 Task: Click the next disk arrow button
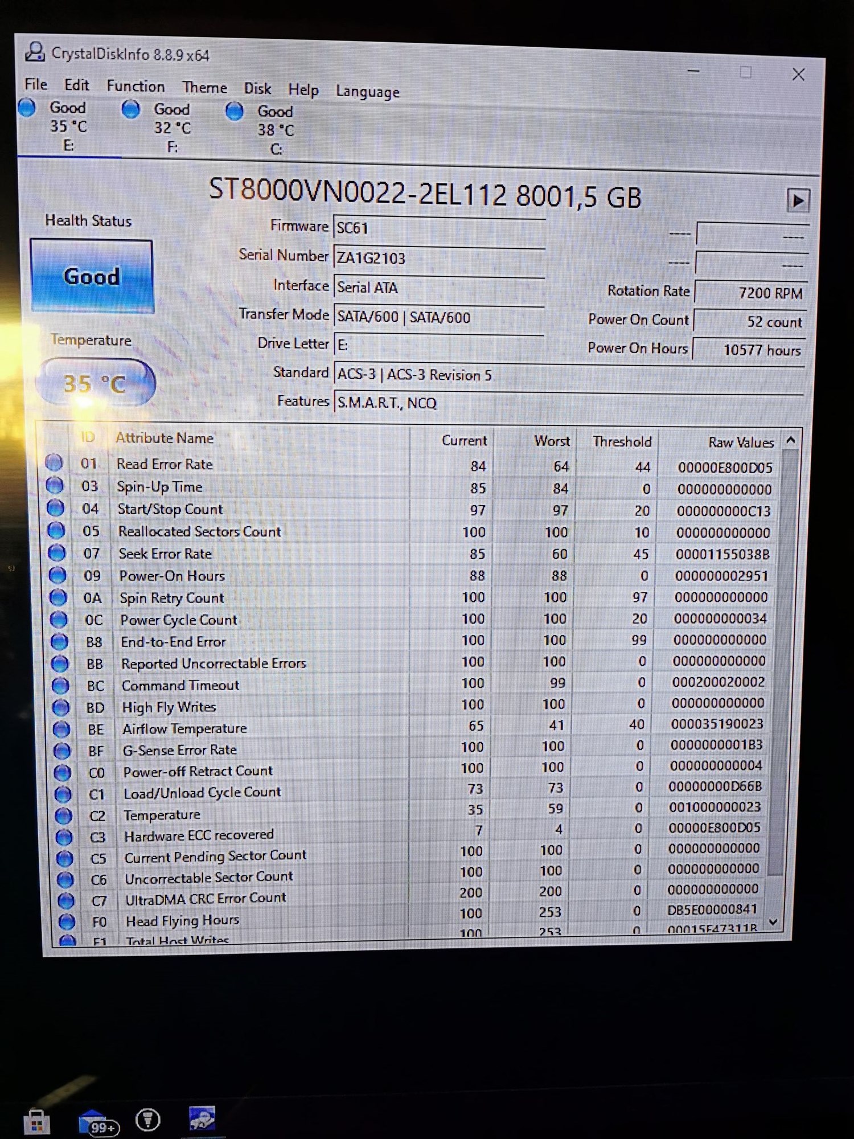pyautogui.click(x=798, y=200)
